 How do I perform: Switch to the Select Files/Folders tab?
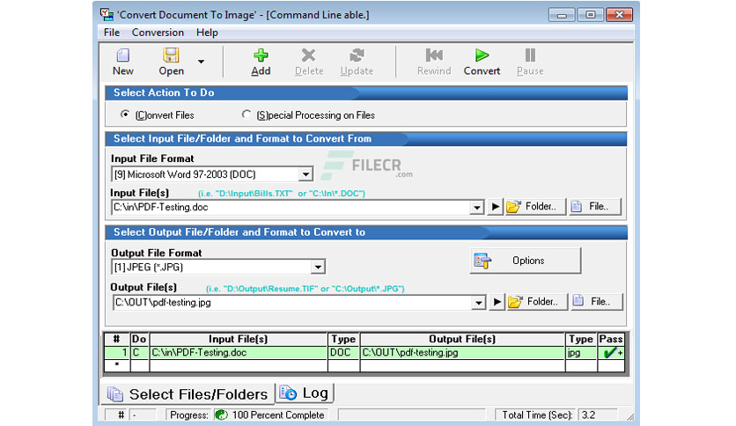pyautogui.click(x=188, y=394)
